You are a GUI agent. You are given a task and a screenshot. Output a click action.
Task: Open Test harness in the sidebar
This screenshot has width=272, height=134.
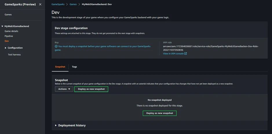point(14,54)
